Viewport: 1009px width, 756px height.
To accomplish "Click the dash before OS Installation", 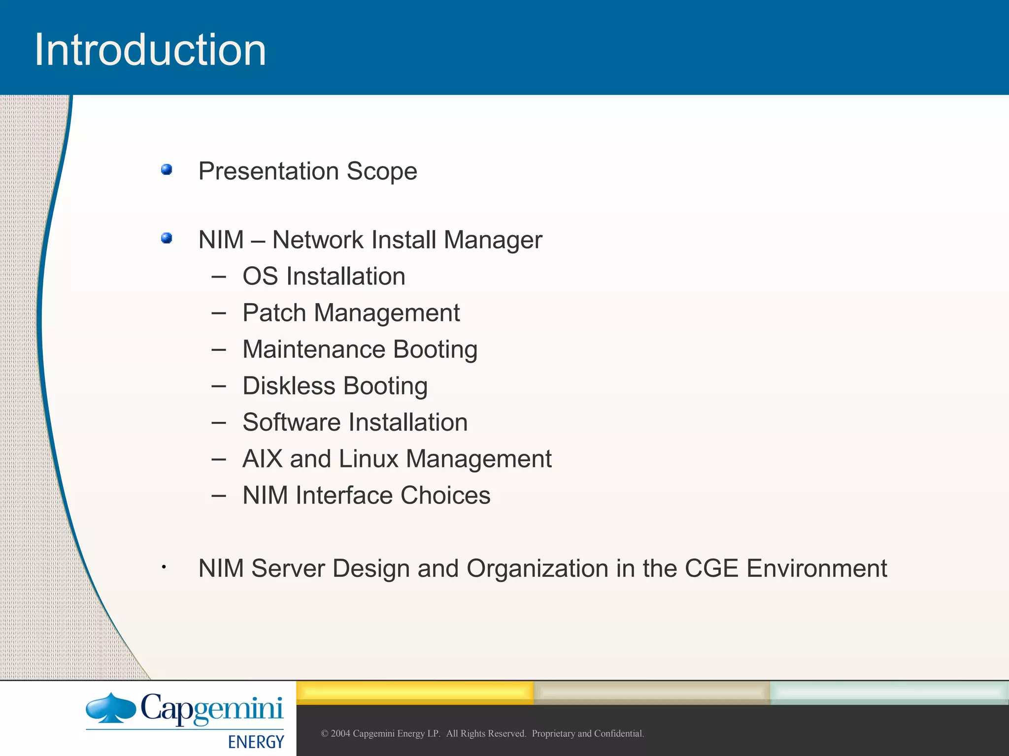I will (218, 277).
